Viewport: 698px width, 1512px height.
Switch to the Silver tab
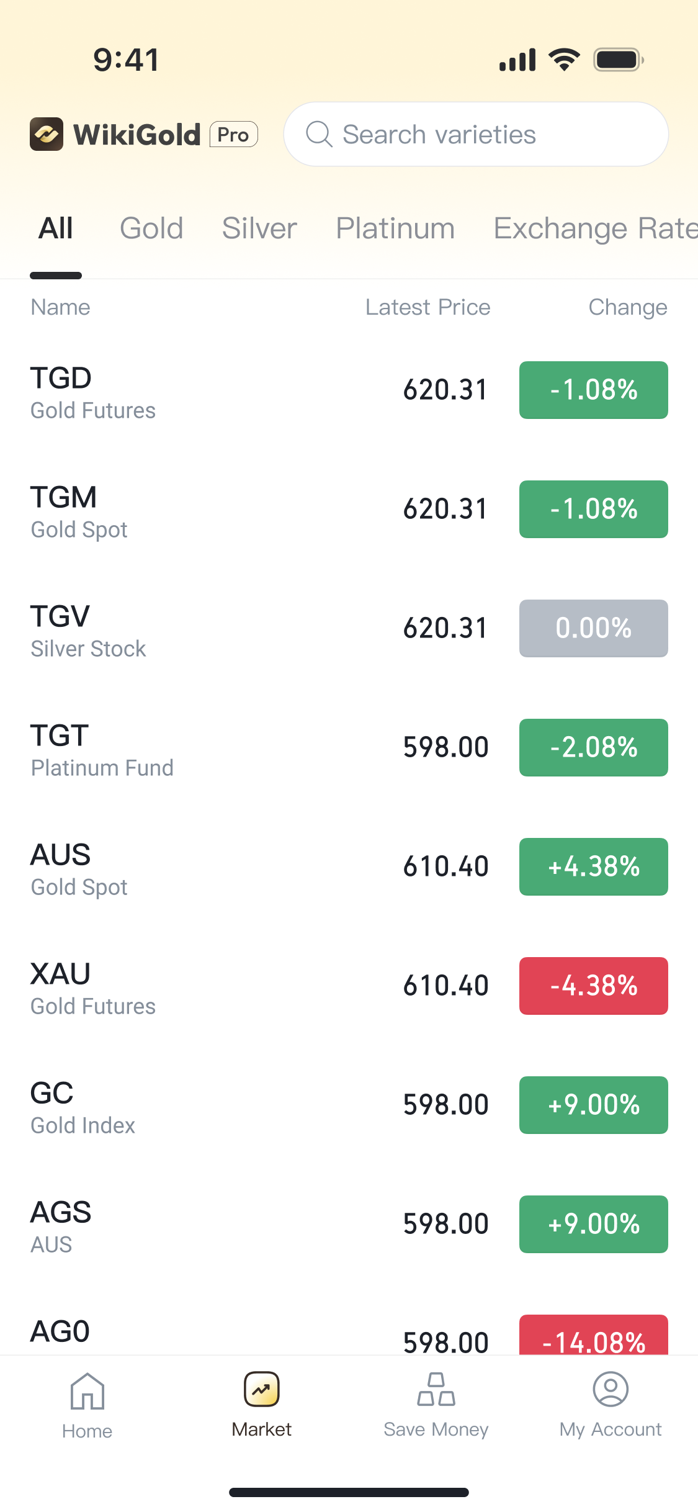[259, 228]
